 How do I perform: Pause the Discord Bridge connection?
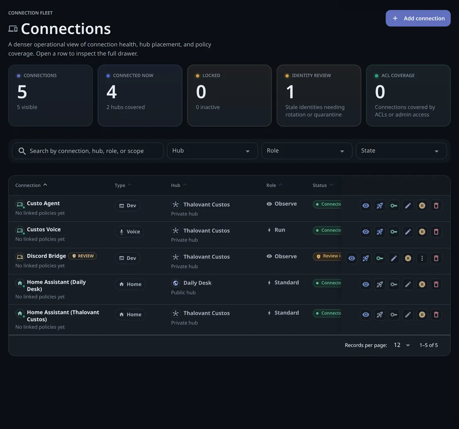click(x=408, y=258)
